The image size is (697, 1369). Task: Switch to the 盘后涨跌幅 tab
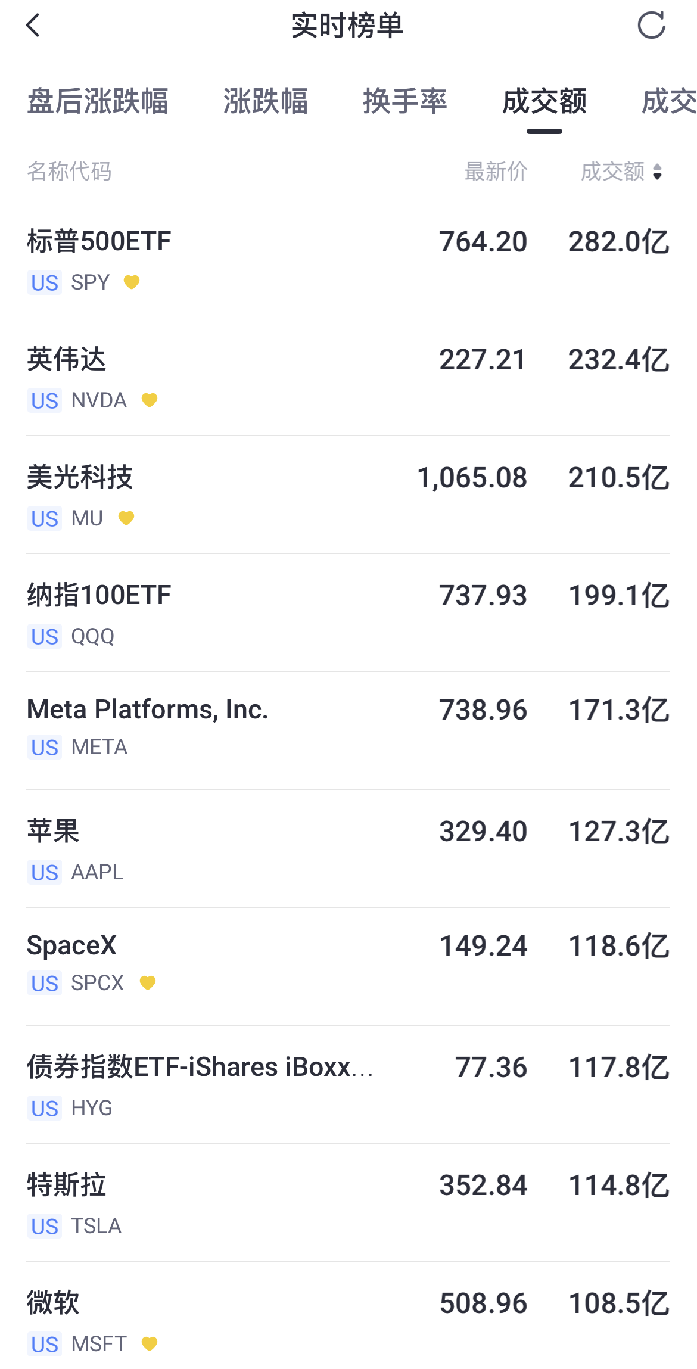98,101
